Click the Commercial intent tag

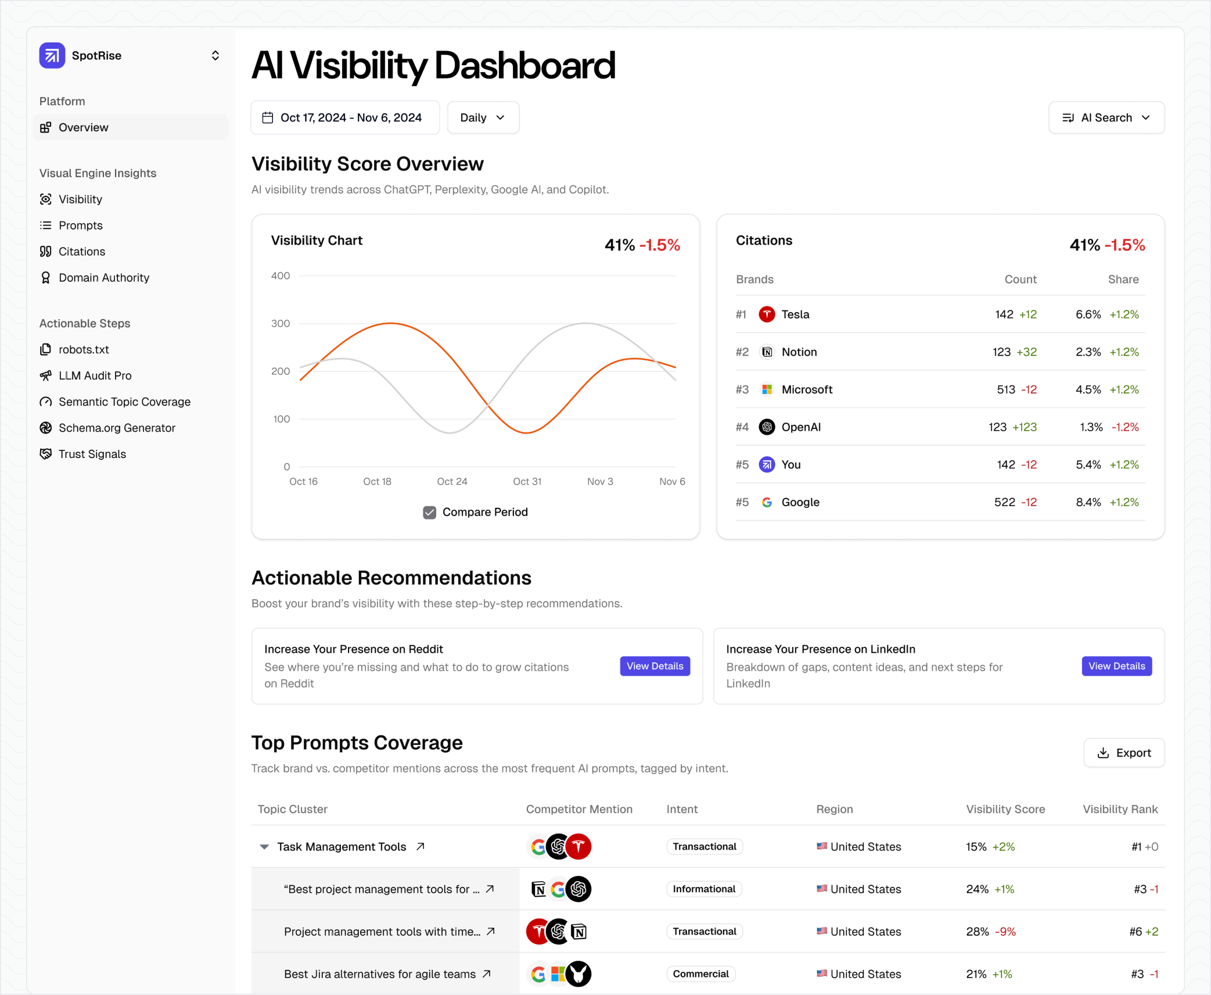(x=700, y=974)
